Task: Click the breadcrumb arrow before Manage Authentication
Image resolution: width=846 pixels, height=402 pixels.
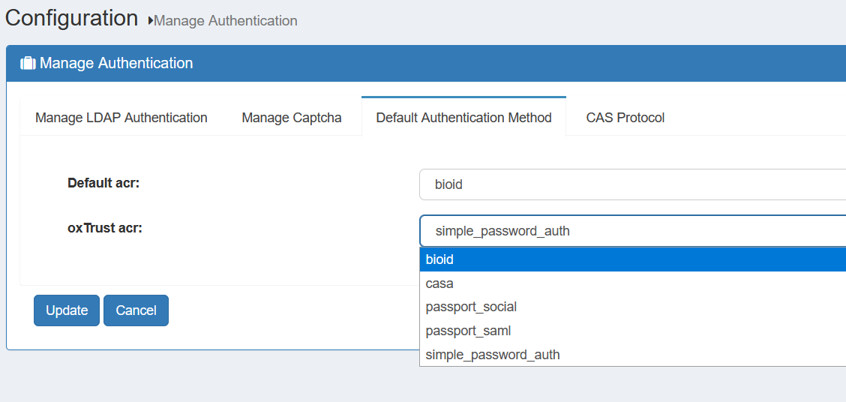Action: 151,21
